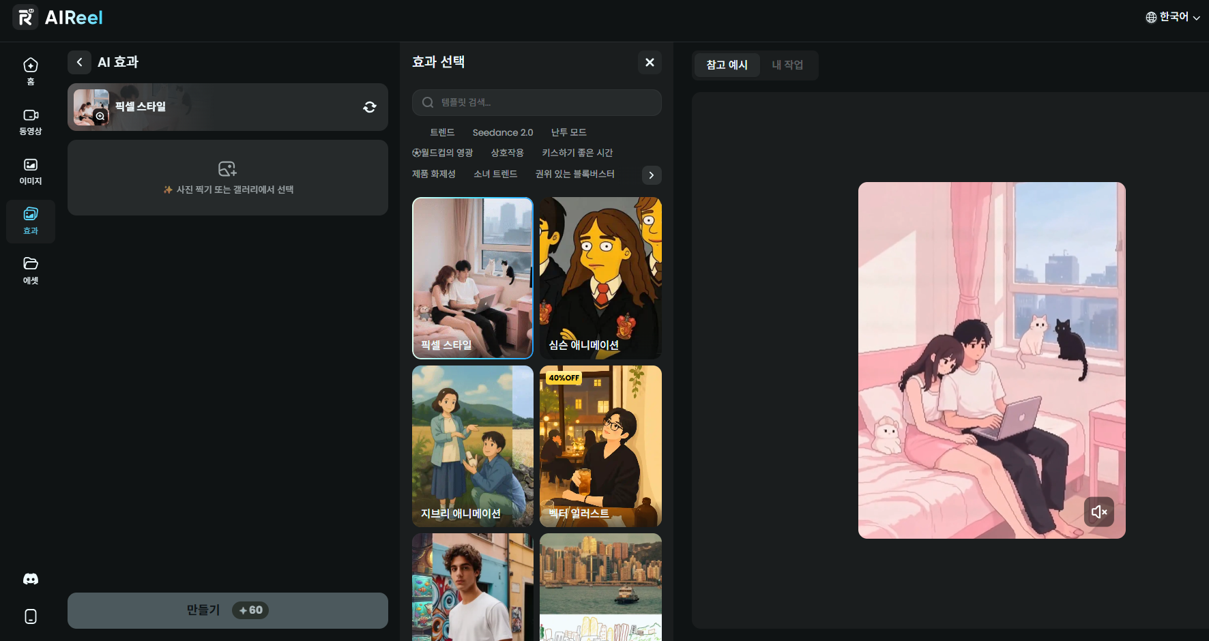
Task: Open the Assets (에셋) sidebar folder
Action: click(x=31, y=271)
